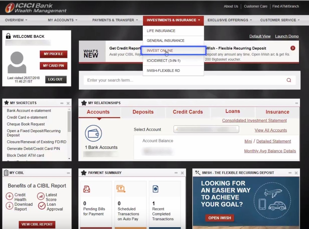Image resolution: width=309 pixels, height=229 pixels.
Task: Click the My Profile button
Action: point(53,54)
